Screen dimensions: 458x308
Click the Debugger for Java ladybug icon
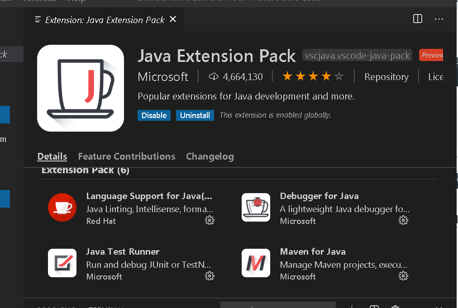pyautogui.click(x=256, y=207)
